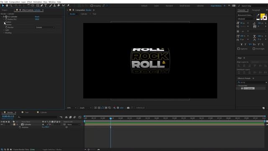Toggle the Shy layers switch in timeline
This screenshot has height=151, width=268.
(x=66, y=117)
